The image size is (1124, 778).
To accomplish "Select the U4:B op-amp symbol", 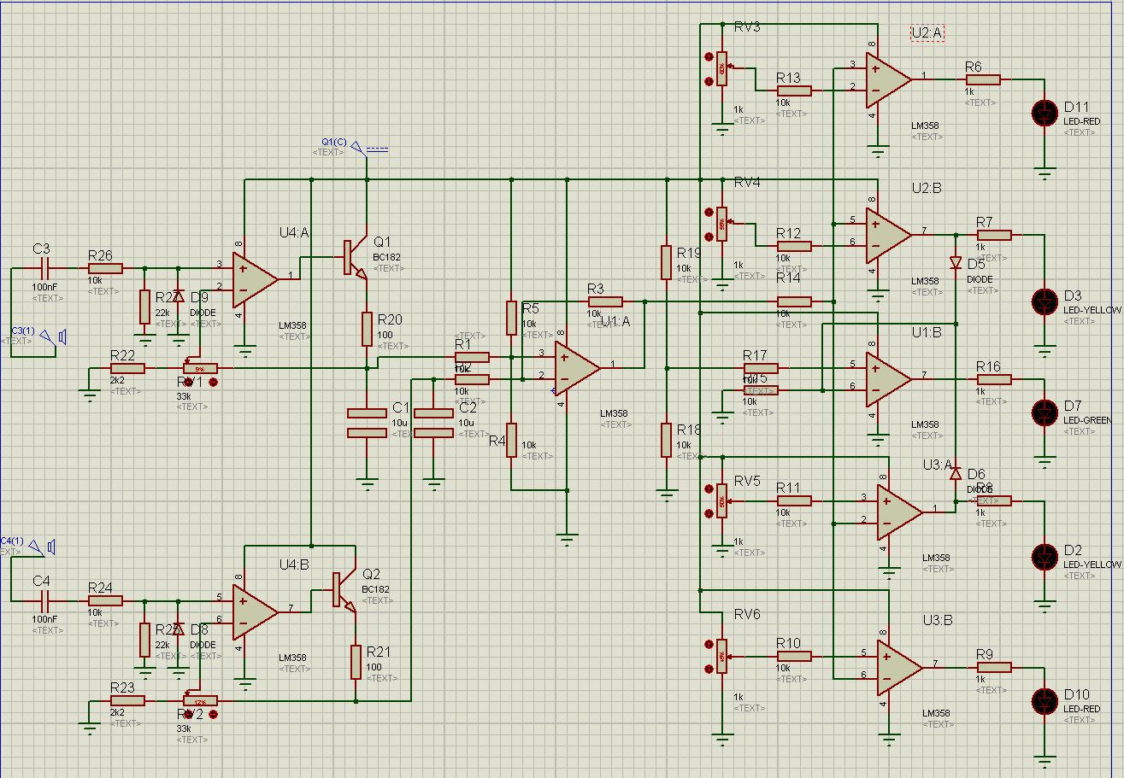I will click(x=255, y=611).
